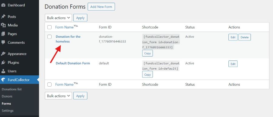Open Default Donation Form link
273x117 pixels.
coord(73,63)
